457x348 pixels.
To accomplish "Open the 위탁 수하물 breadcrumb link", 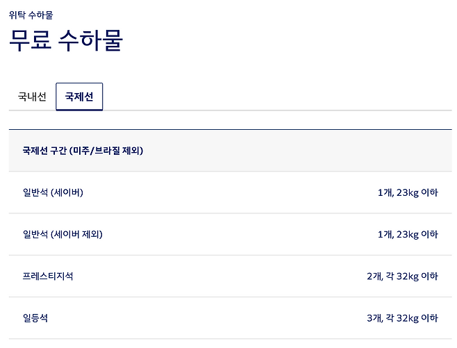I will [31, 15].
